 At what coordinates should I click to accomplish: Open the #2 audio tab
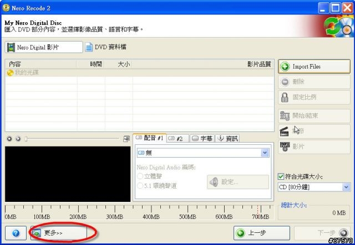click(178, 138)
